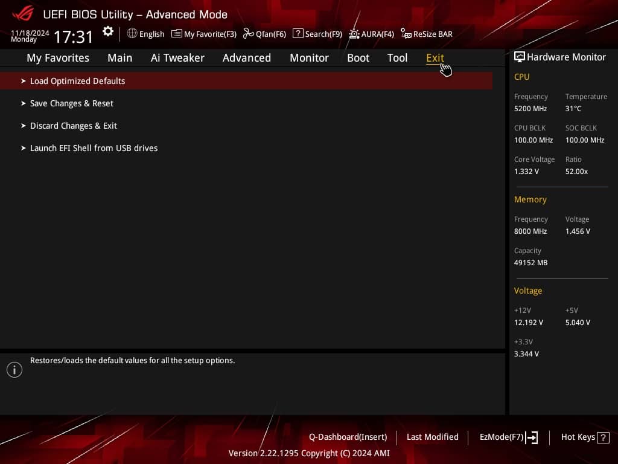Select the Exit tab
Screen dimensions: 618x464
(x=435, y=58)
